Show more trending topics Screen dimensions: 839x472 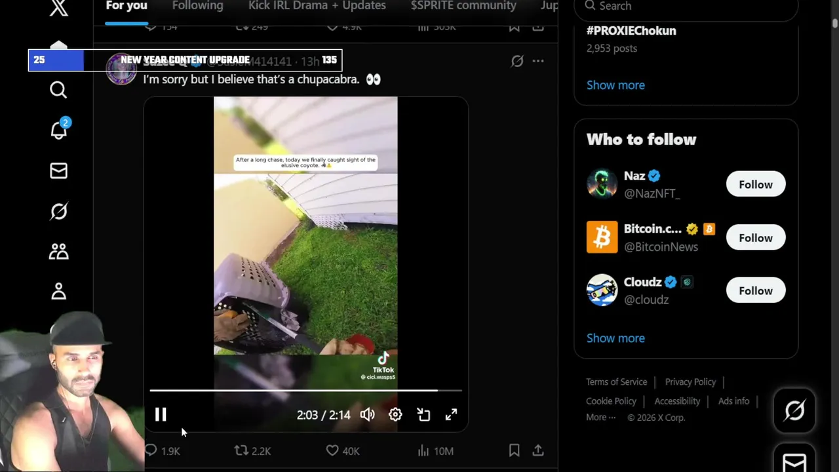[615, 85]
